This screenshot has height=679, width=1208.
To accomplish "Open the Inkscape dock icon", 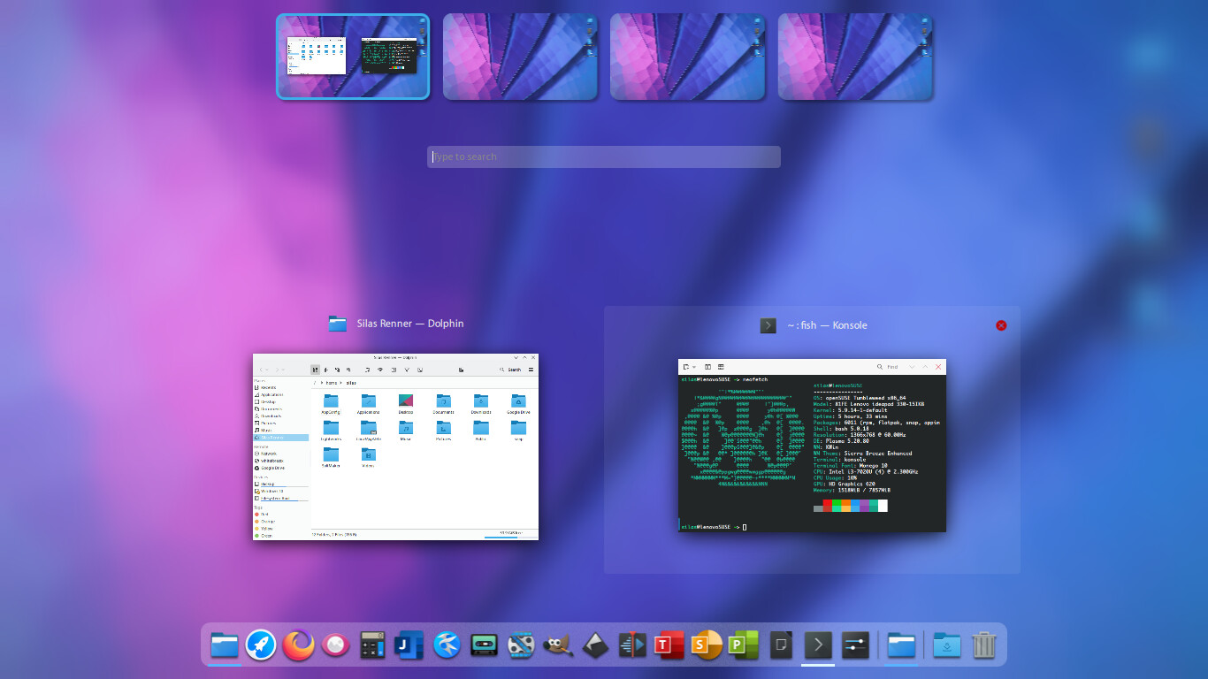I will point(595,645).
